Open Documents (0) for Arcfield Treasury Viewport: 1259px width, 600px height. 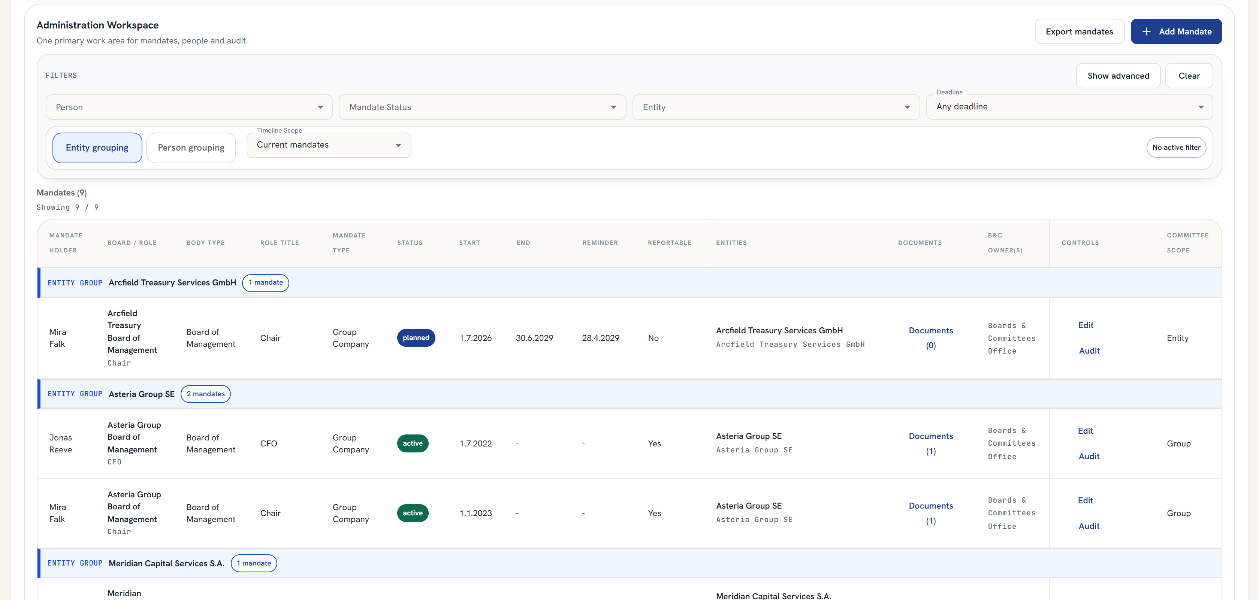click(930, 338)
